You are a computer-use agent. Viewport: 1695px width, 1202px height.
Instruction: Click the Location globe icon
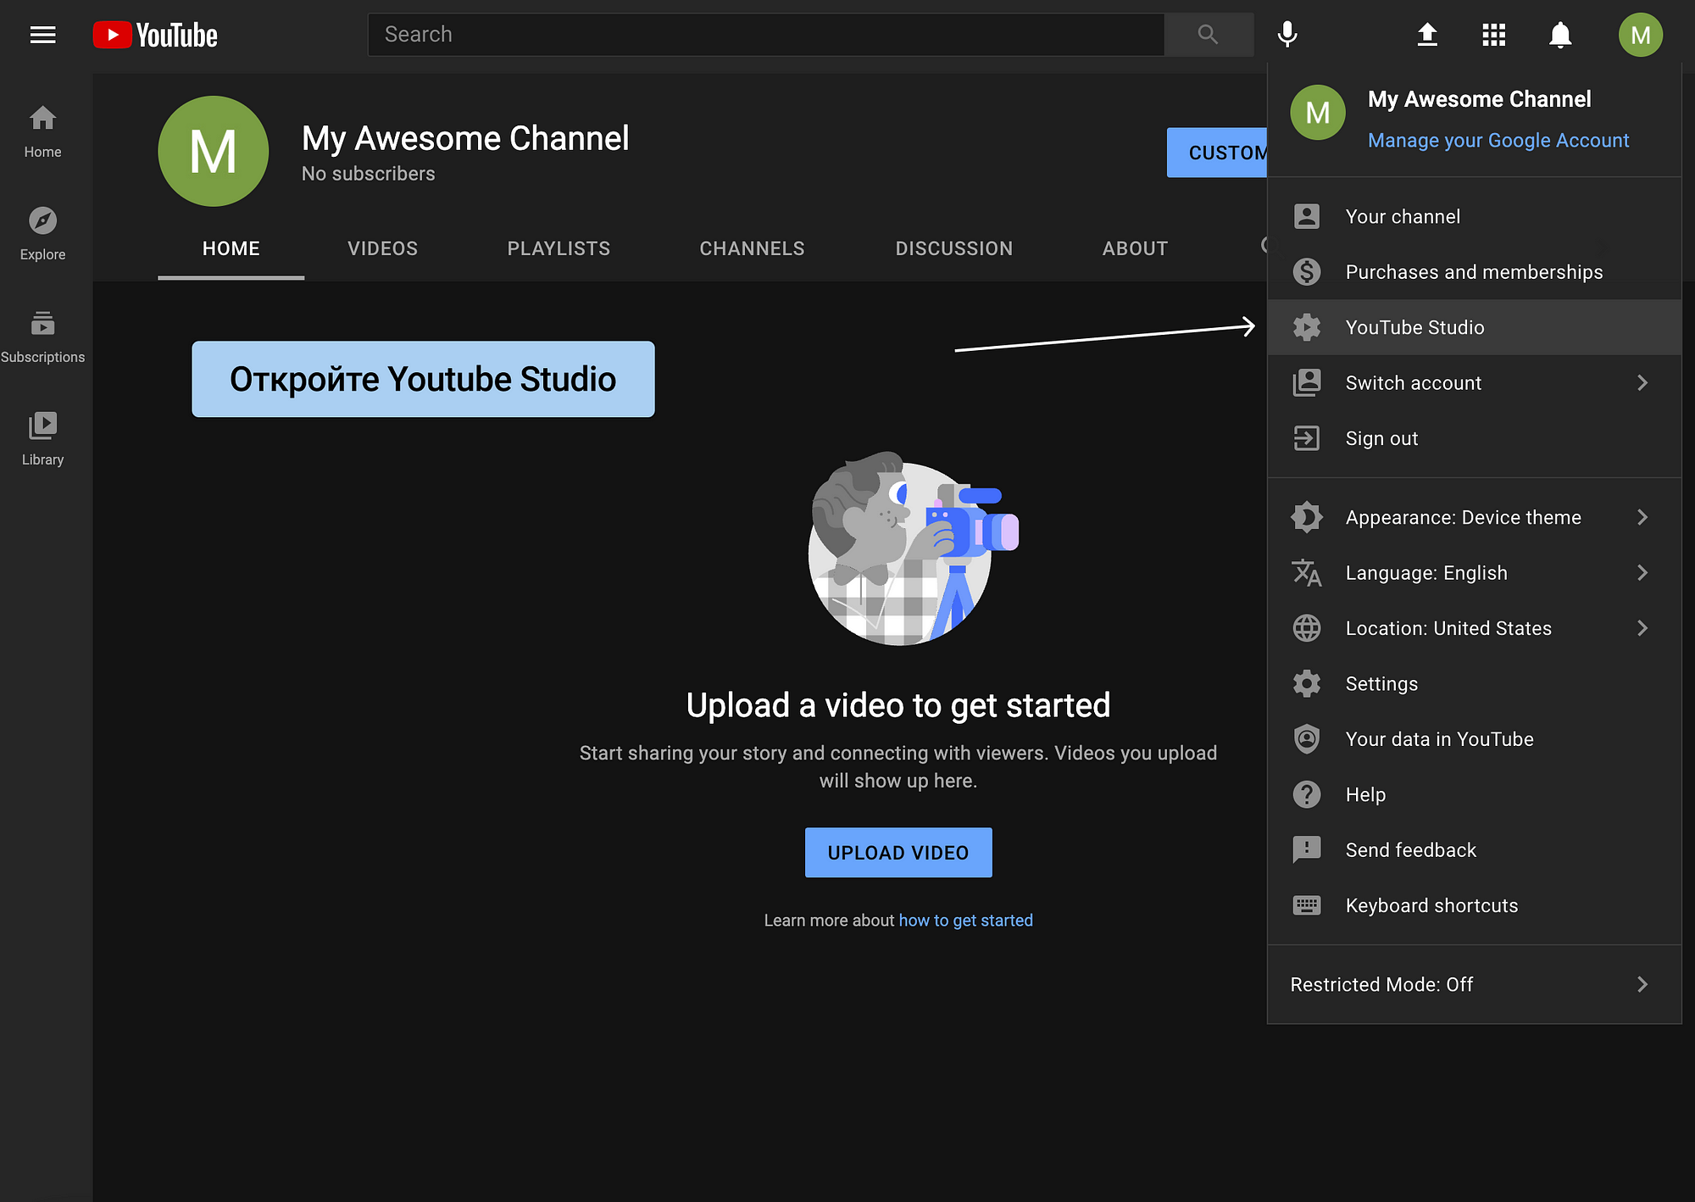coord(1307,628)
